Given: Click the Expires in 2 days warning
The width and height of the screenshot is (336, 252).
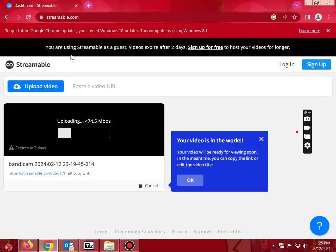Looking at the screenshot, I should (27, 148).
